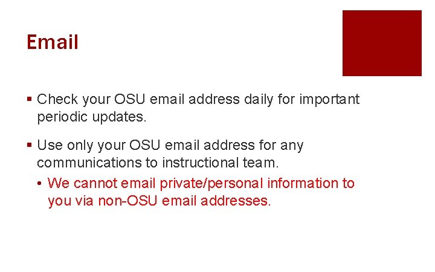Click the word "cannot" in the red sentence

[95, 183]
